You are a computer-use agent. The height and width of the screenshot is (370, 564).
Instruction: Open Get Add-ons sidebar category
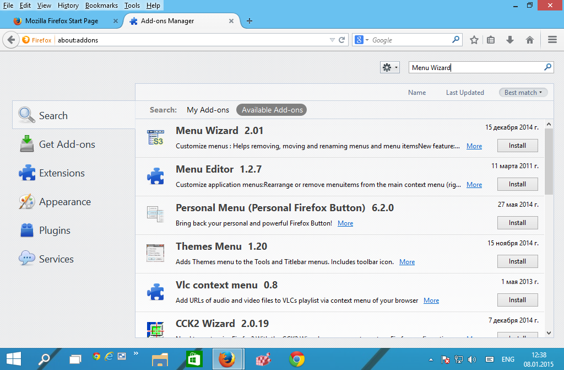click(74, 144)
